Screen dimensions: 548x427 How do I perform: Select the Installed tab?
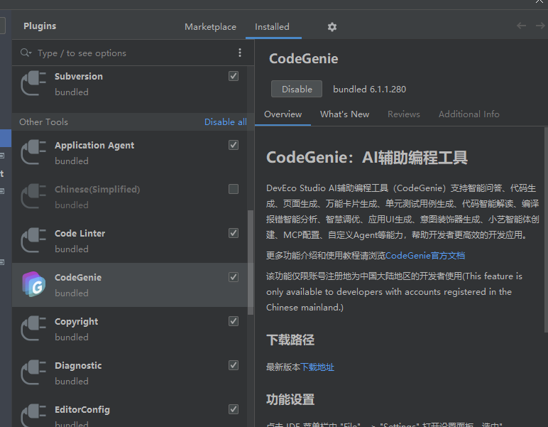pyautogui.click(x=273, y=27)
